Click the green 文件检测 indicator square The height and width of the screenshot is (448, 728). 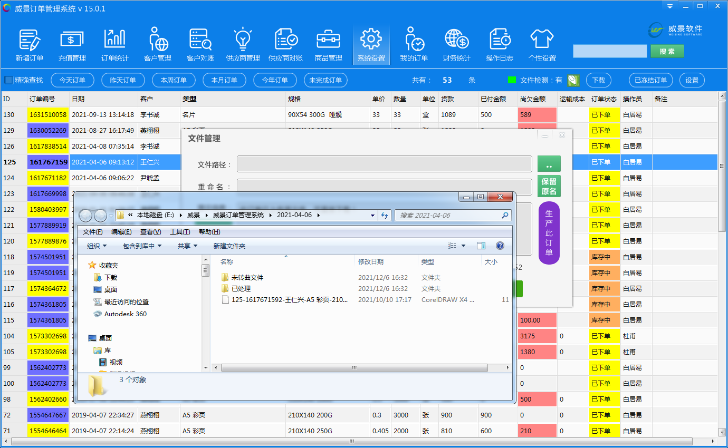pos(511,80)
